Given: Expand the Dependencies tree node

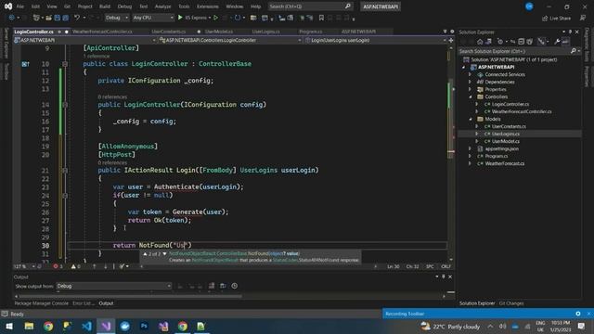Looking at the screenshot, I should tap(470, 82).
